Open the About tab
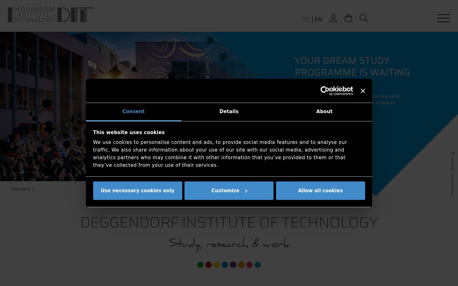458x286 pixels. tap(324, 112)
